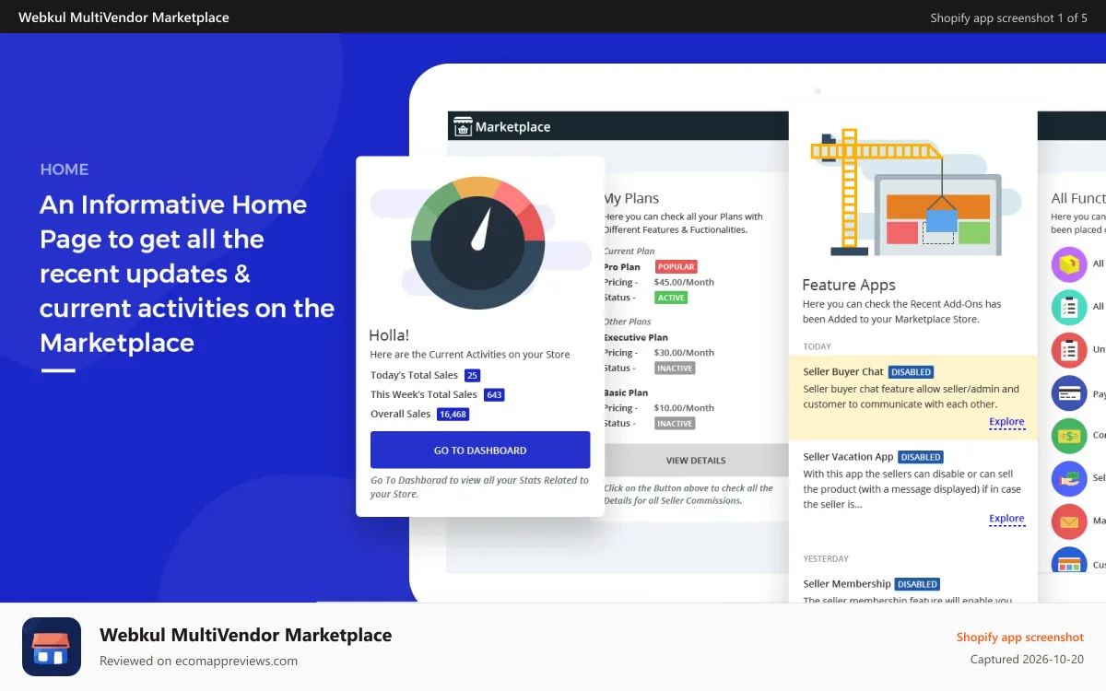Click the 'Basic Plan' label
The image size is (1106, 691).
click(626, 392)
